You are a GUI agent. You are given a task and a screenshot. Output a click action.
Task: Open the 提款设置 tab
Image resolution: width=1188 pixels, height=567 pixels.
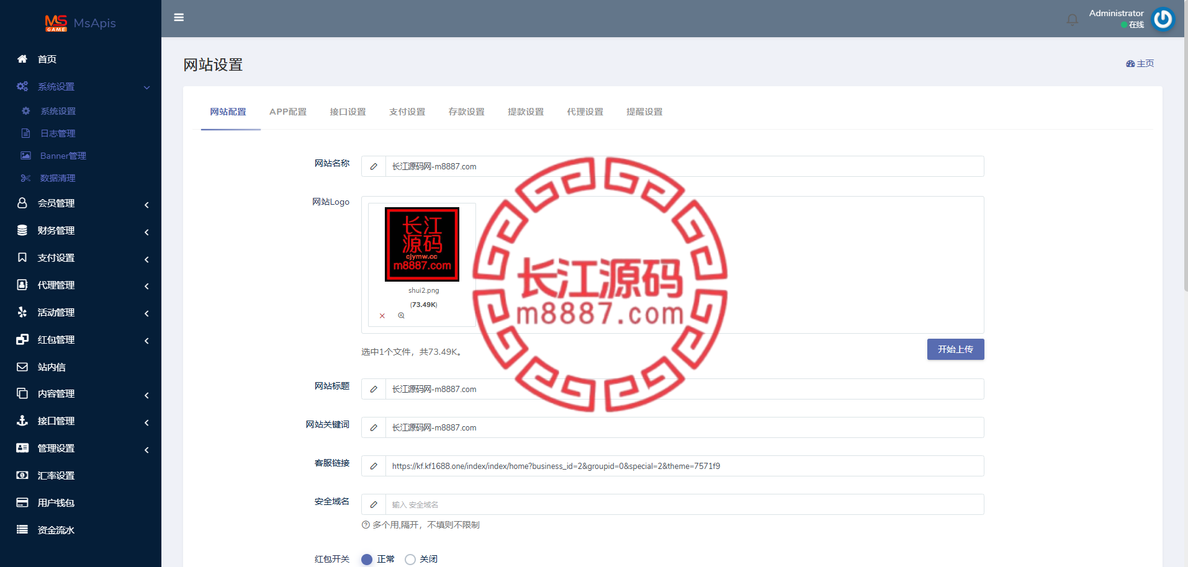click(x=526, y=112)
